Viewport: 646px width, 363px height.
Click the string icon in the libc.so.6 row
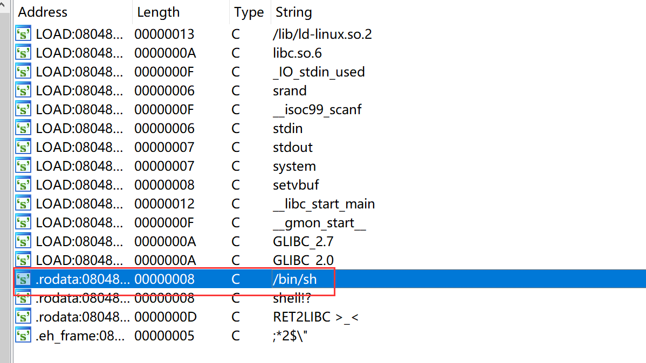click(23, 53)
